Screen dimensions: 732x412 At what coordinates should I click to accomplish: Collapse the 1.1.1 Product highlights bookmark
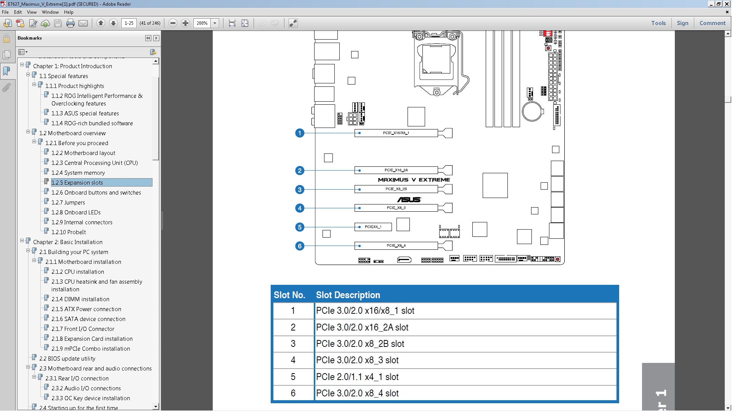point(34,85)
